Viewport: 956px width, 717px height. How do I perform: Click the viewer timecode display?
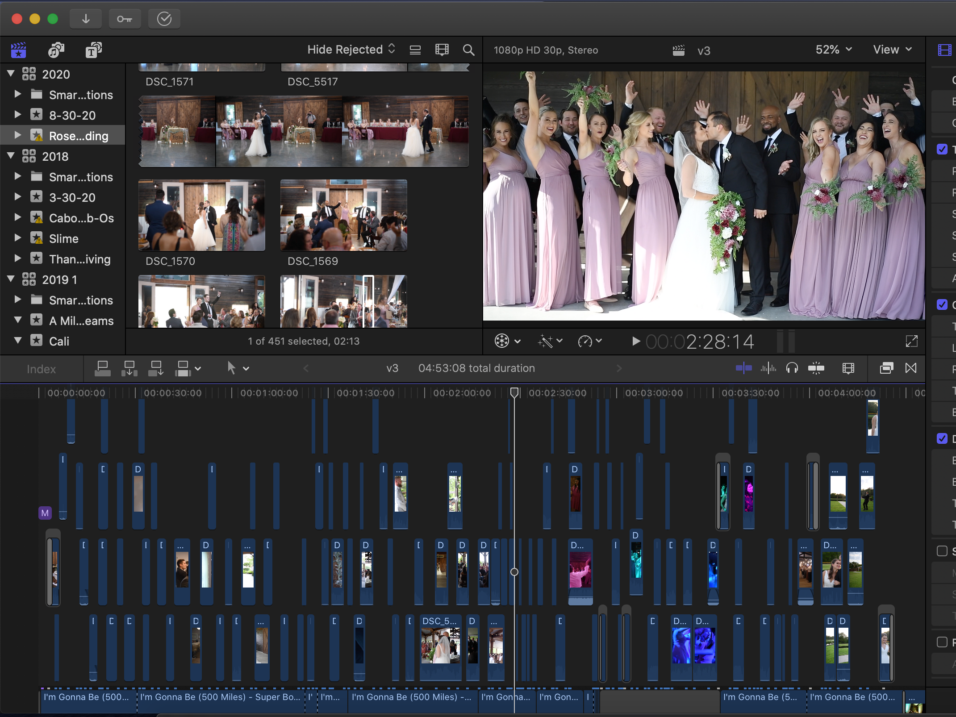pyautogui.click(x=700, y=342)
